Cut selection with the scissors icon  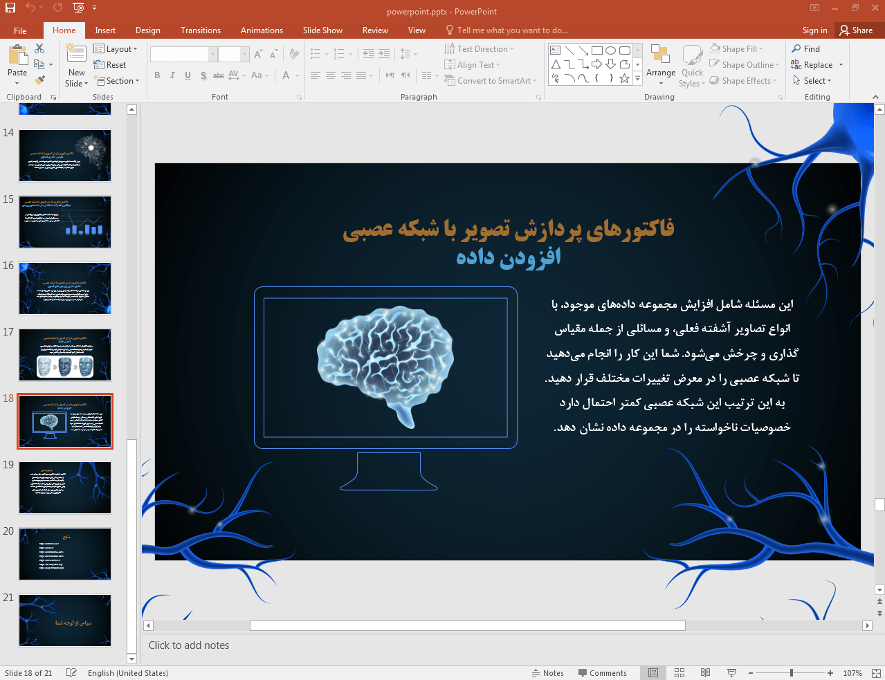pyautogui.click(x=39, y=48)
